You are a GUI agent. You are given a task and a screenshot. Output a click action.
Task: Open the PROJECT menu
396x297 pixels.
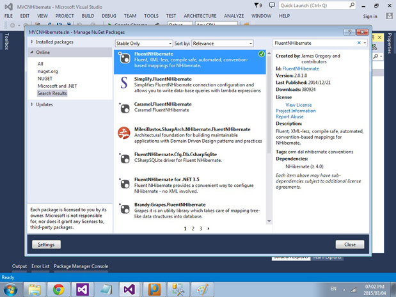click(x=65, y=16)
